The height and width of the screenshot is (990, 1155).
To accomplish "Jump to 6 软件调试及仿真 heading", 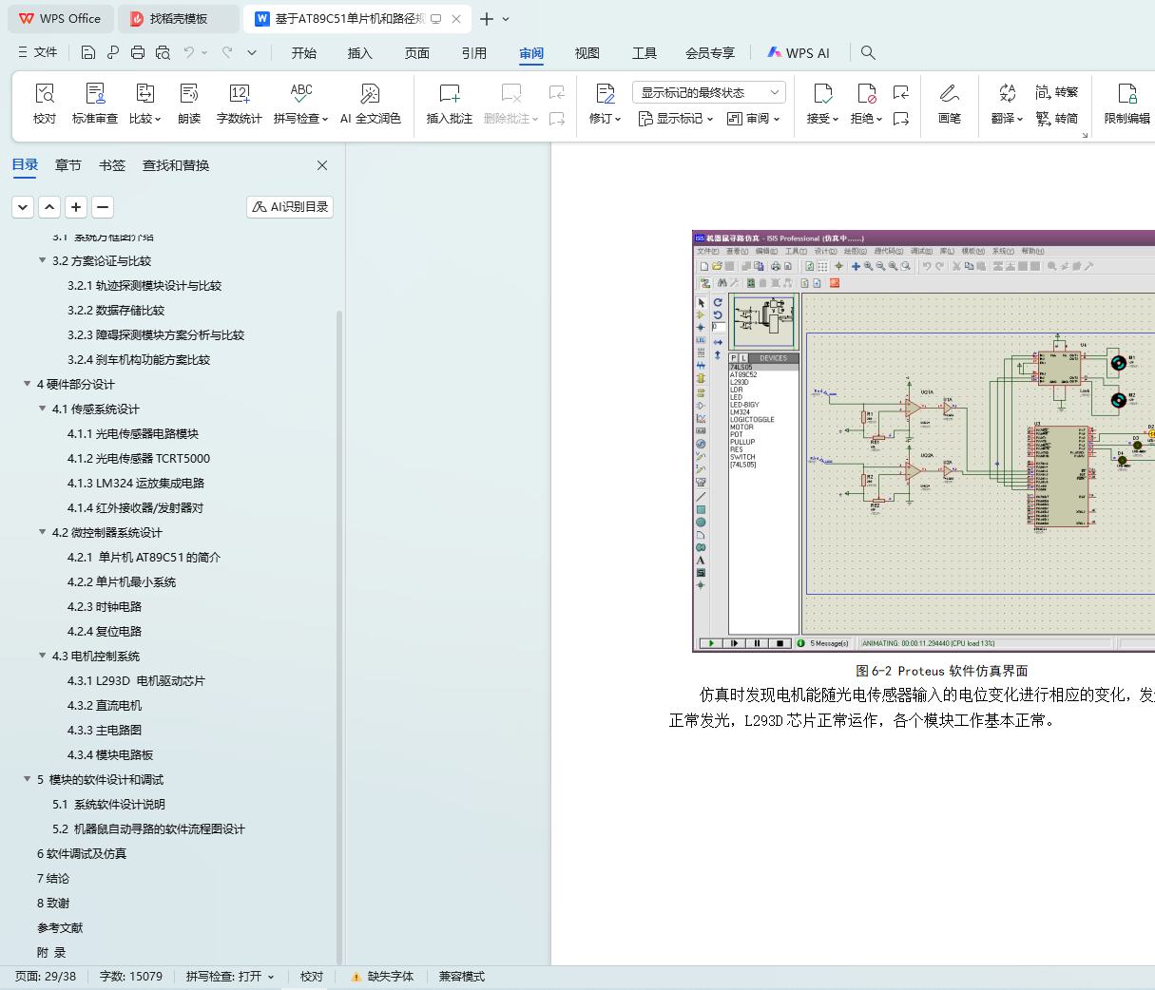I will tap(82, 853).
